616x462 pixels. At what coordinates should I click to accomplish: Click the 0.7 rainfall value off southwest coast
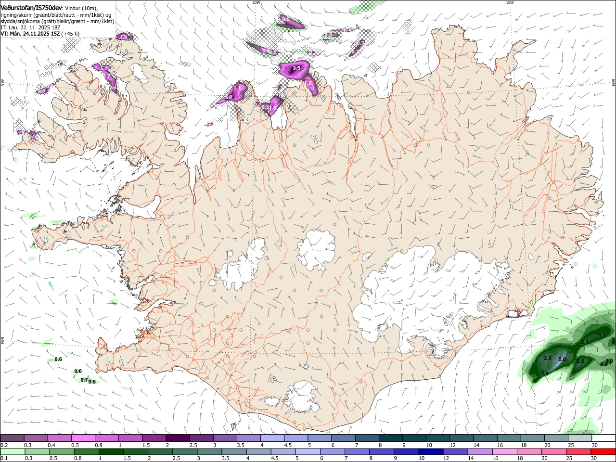(x=84, y=380)
